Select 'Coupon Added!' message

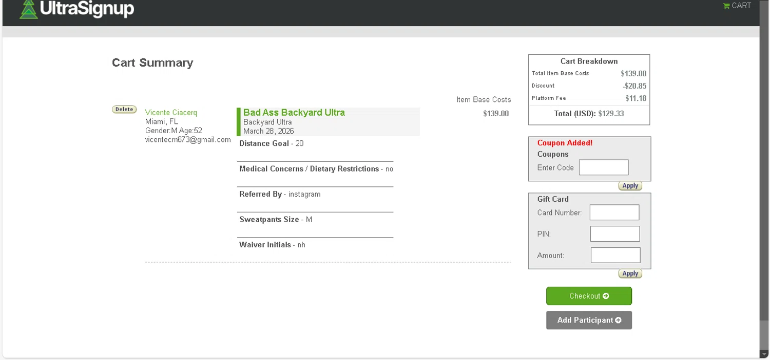(x=565, y=143)
